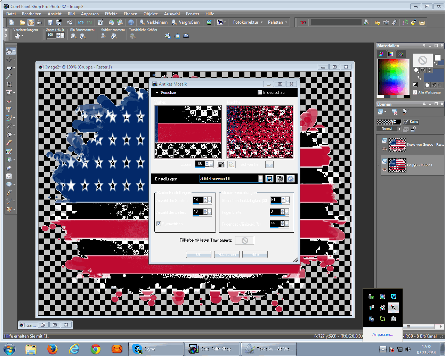Open the Anpassen menu
Viewport: 445px width, 356px height.
pos(90,14)
